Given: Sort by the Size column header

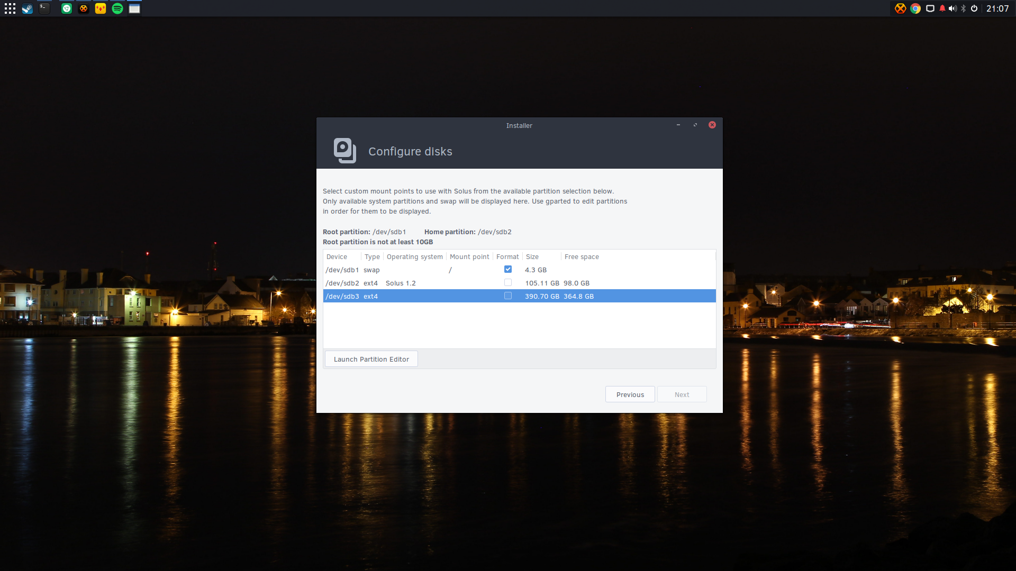Looking at the screenshot, I should 541,256.
